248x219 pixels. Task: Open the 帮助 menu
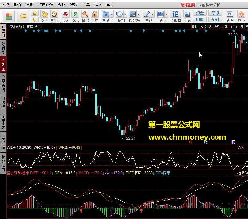point(110,5)
